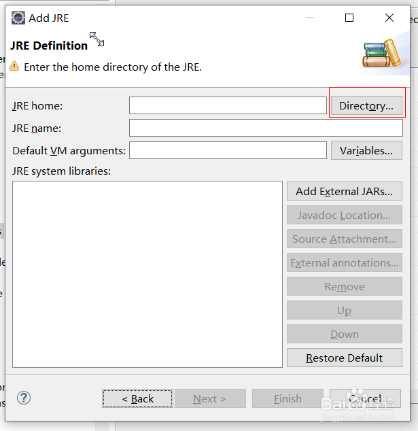Focus the JRE home text field
The height and width of the screenshot is (431, 418).
pyautogui.click(x=228, y=105)
